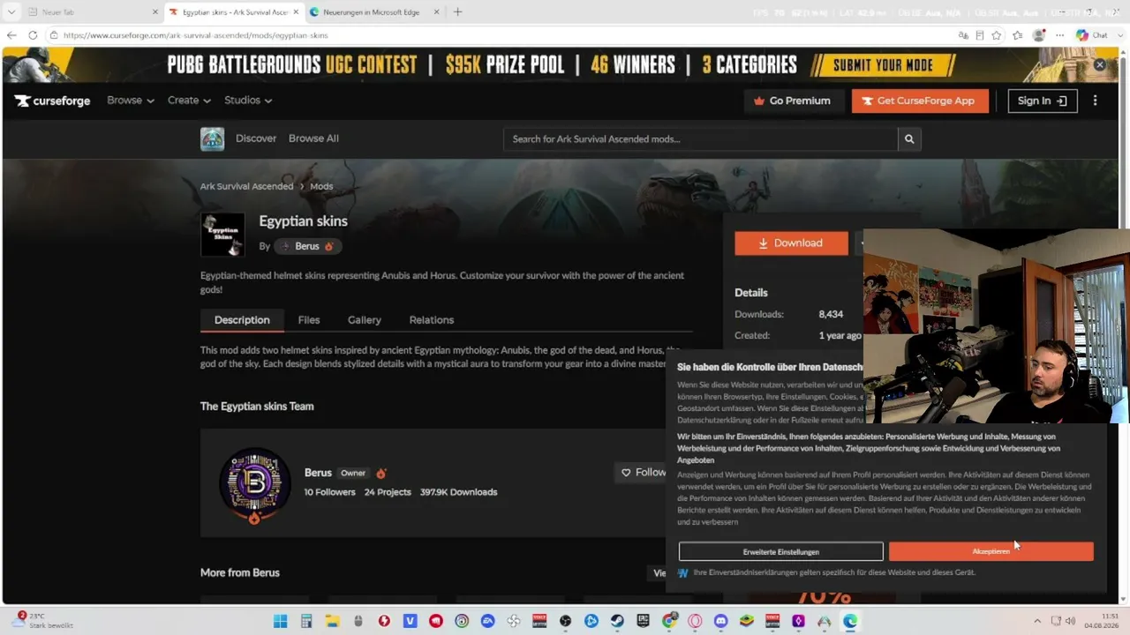Viewport: 1130px width, 635px height.
Task: Click '10 Followers' in Berus card
Action: 330,492
